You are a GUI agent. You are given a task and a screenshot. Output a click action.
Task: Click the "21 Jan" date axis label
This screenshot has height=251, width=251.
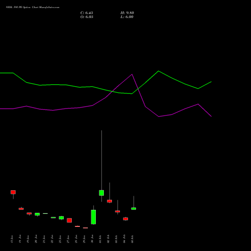pos(44,239)
